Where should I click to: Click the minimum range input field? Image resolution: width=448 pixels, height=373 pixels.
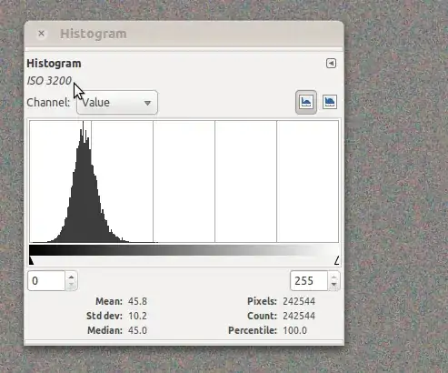(46, 281)
